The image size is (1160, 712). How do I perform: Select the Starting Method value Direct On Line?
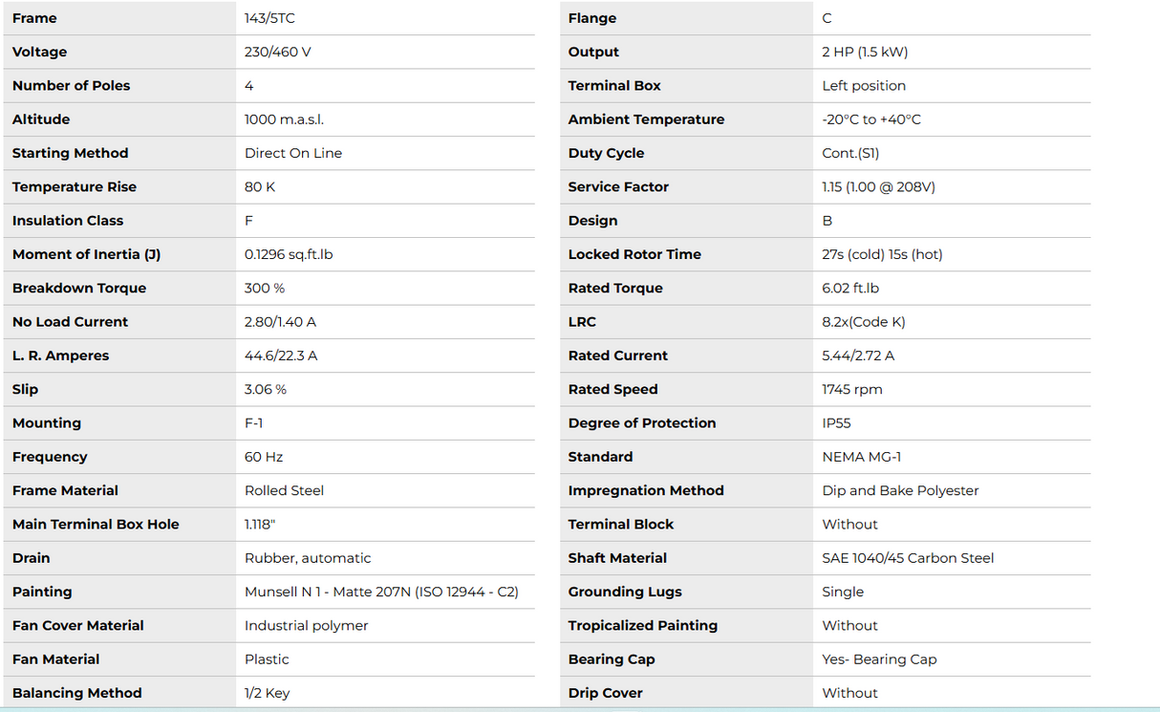coord(293,153)
